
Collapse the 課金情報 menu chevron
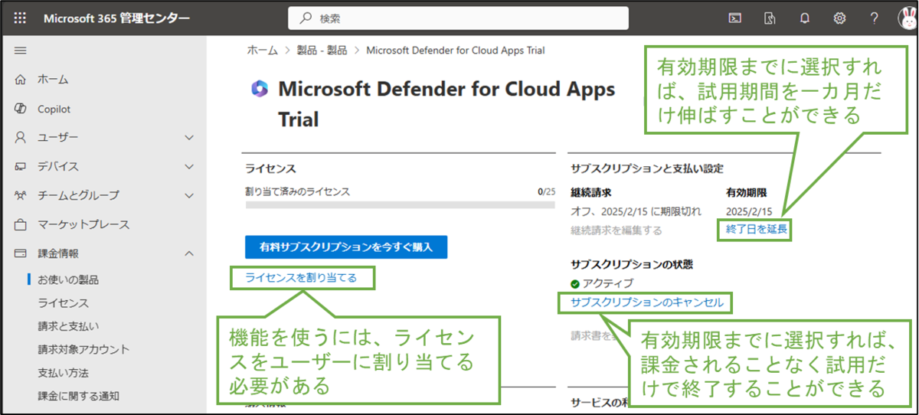pos(189,253)
